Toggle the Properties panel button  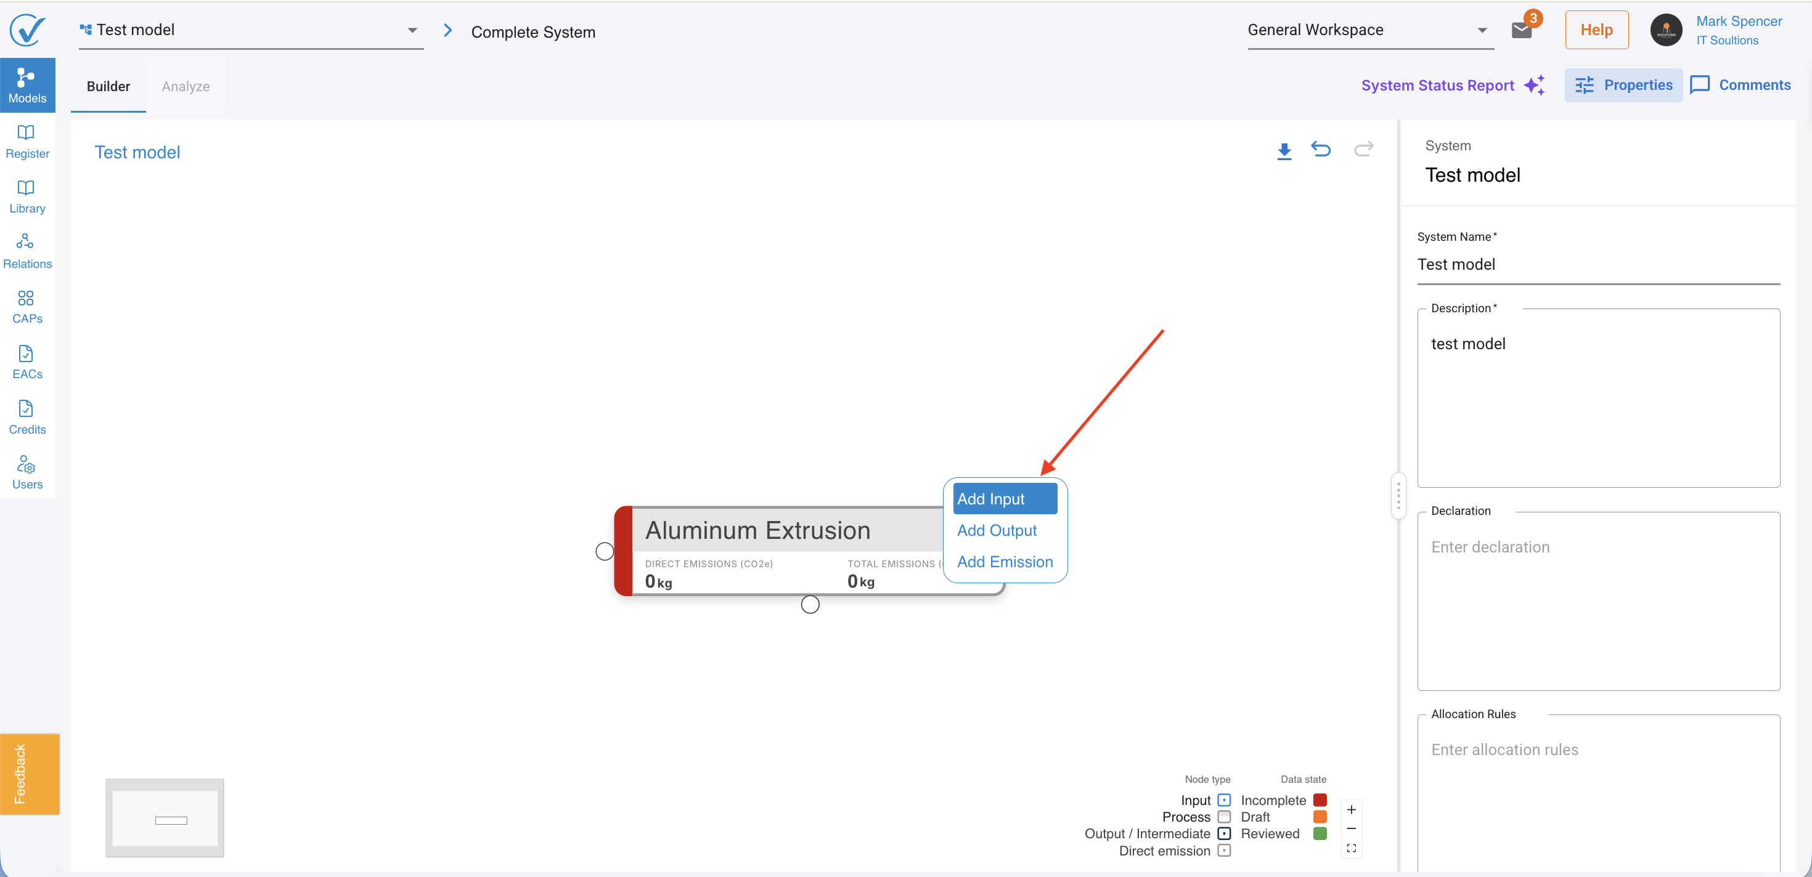(1623, 85)
